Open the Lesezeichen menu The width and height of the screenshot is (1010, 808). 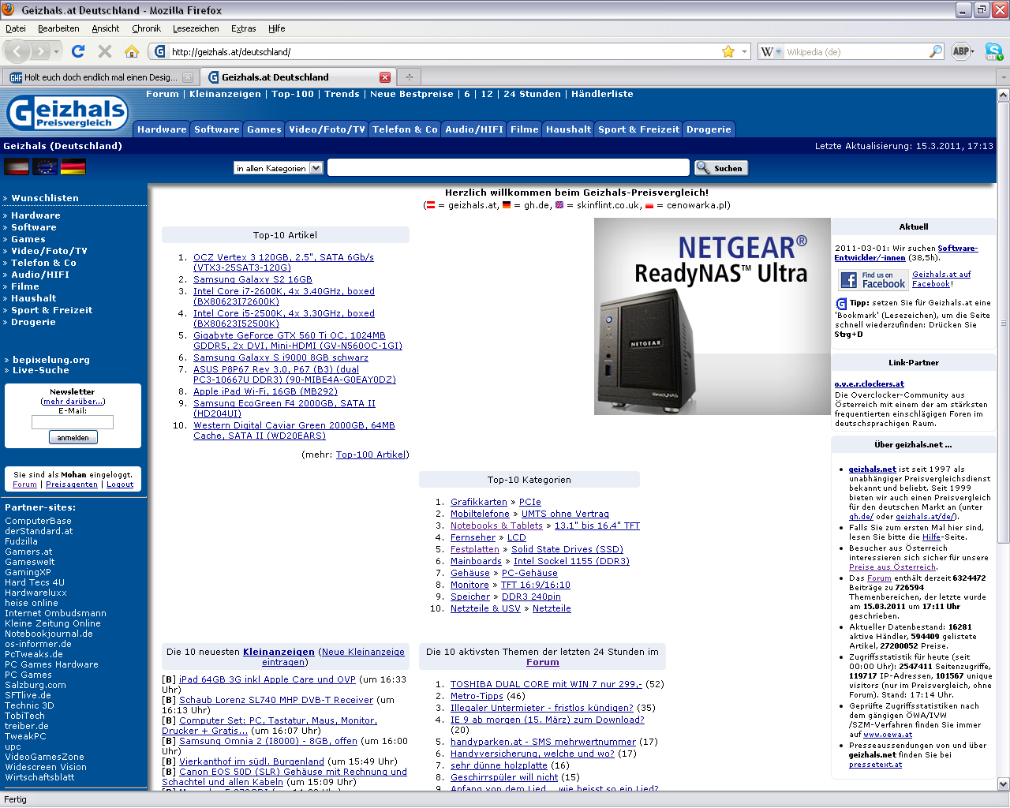click(196, 28)
